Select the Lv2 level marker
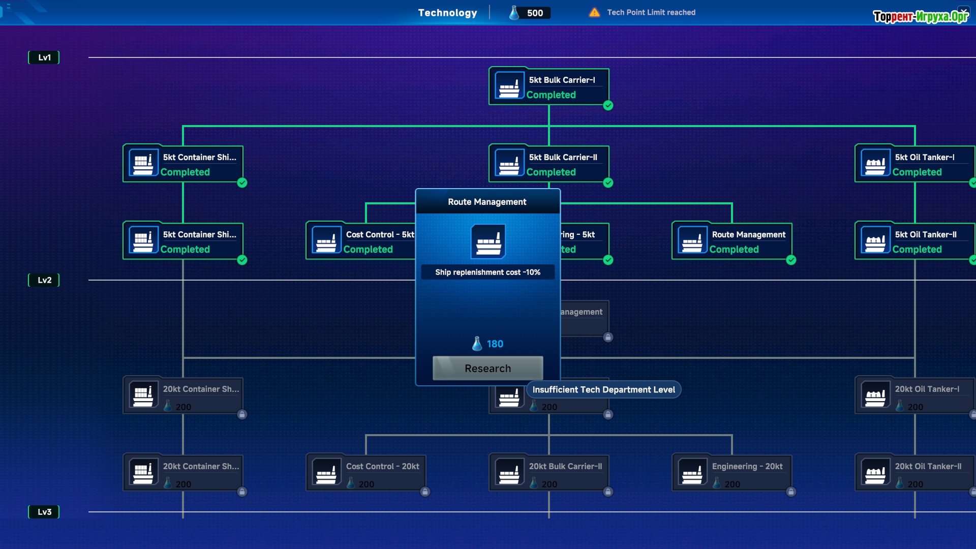This screenshot has height=549, width=976. point(44,280)
